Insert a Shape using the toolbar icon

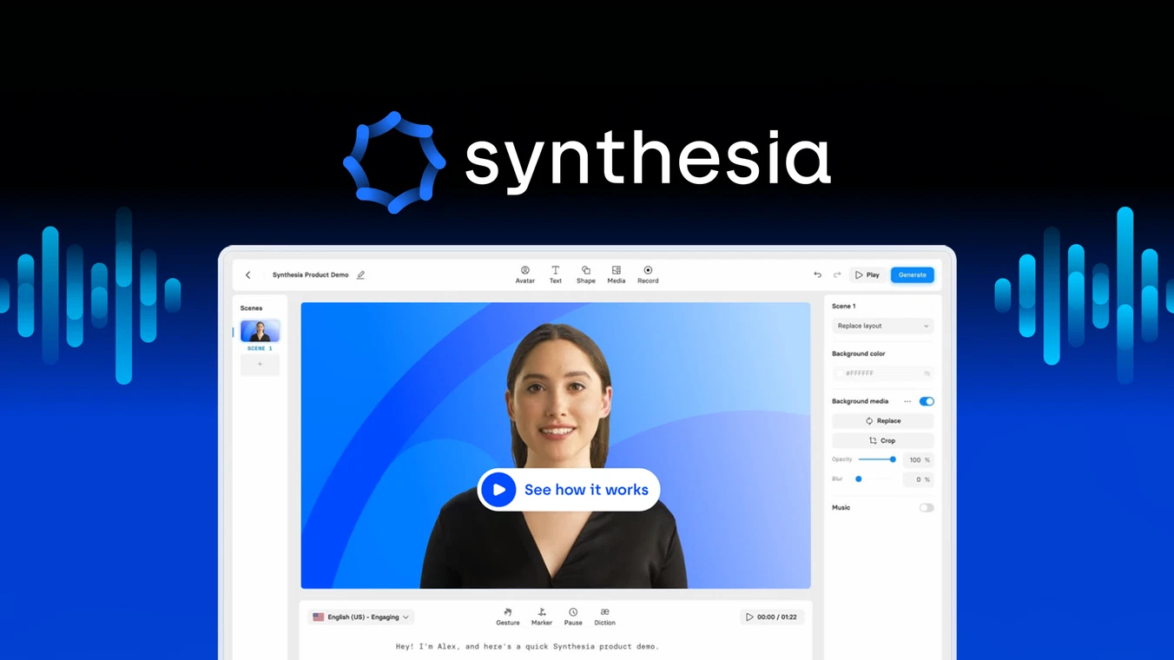click(x=586, y=274)
